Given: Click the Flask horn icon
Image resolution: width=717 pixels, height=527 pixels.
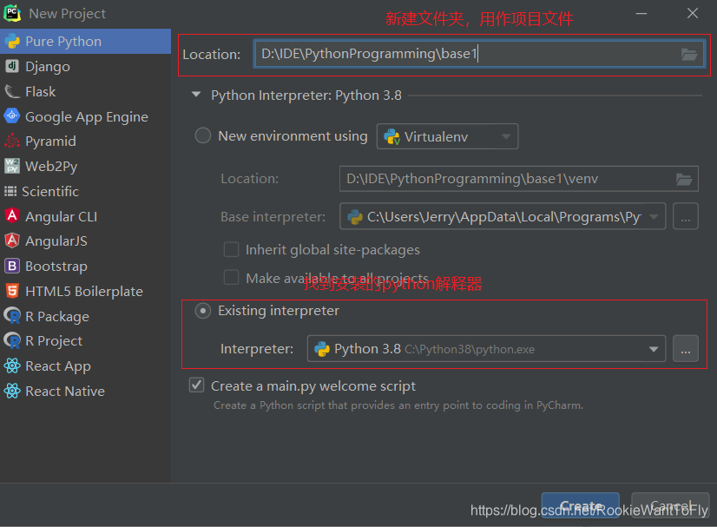Looking at the screenshot, I should [x=12, y=91].
